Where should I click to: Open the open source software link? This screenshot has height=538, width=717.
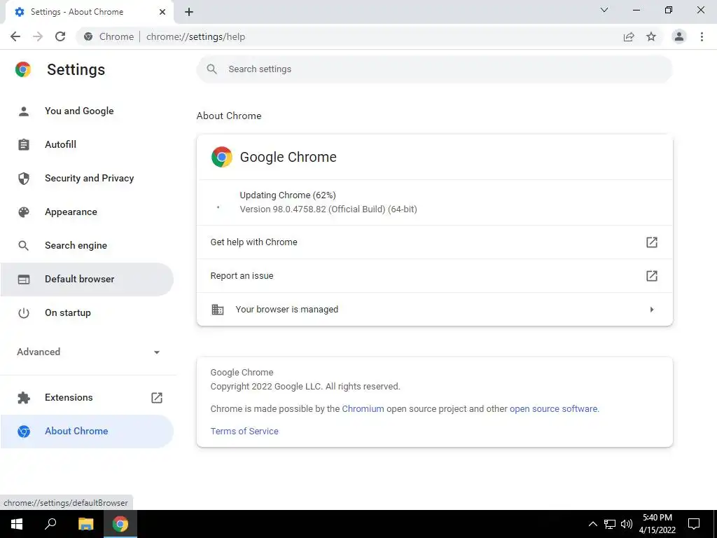click(x=553, y=408)
